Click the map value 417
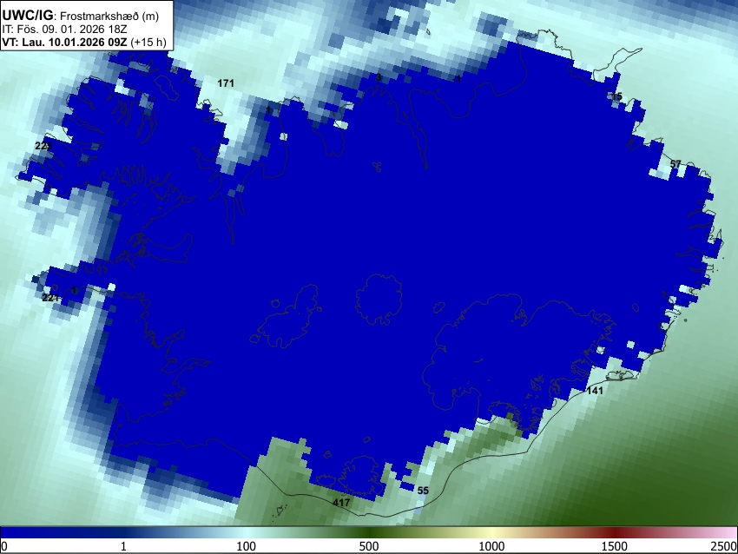Screen dimensions: 738x554 point(341,503)
